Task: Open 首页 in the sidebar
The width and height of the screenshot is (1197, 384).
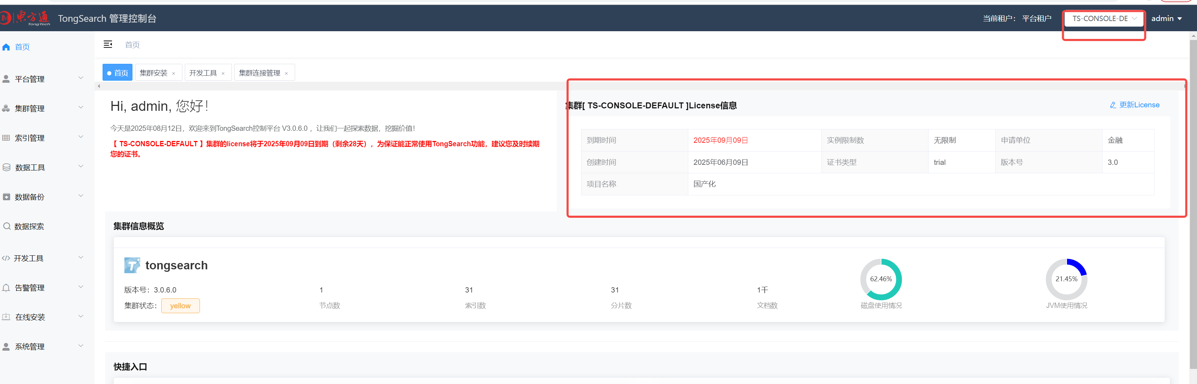Action: 22,47
